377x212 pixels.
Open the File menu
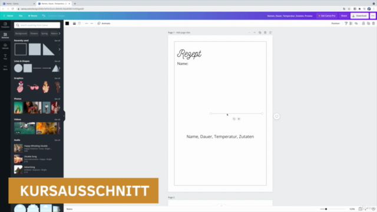pyautogui.click(x=21, y=16)
